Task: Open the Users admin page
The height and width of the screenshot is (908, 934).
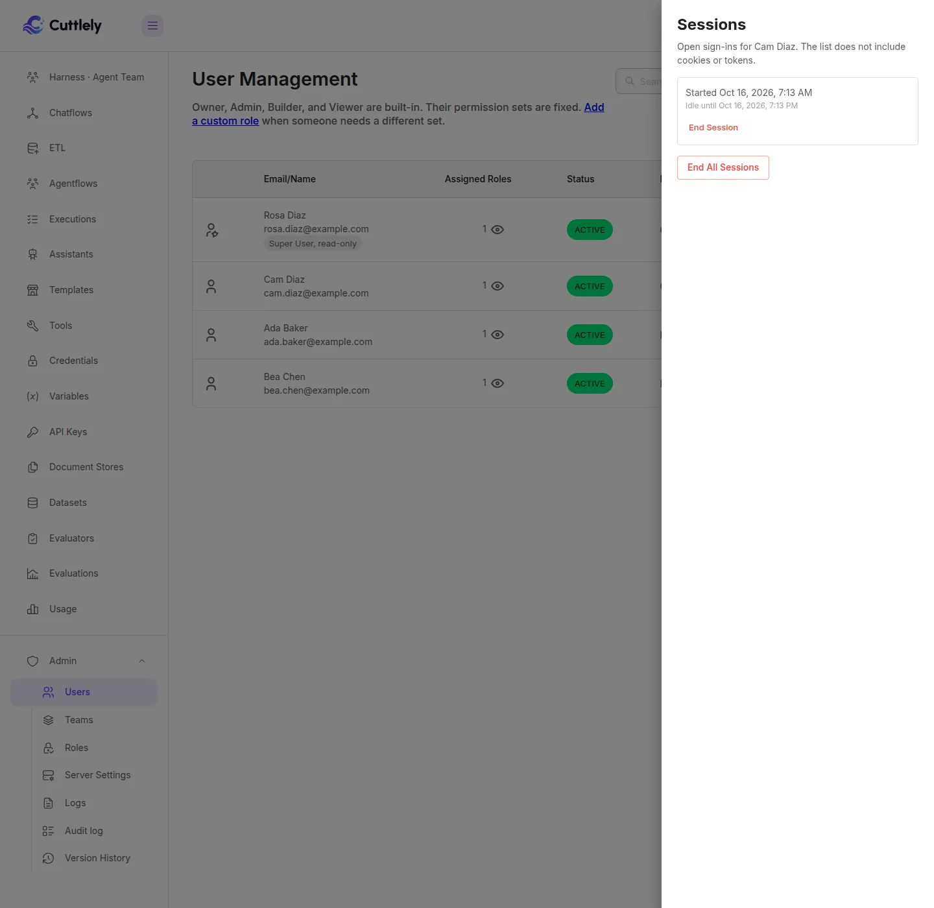Action: coord(84,692)
